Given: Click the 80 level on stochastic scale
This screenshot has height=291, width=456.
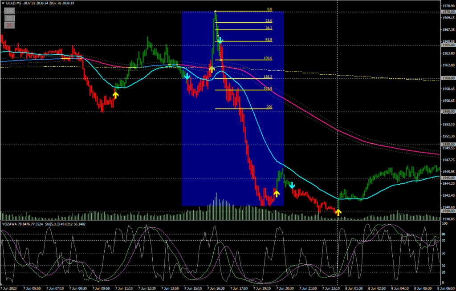Looking at the screenshot, I should [x=443, y=234].
